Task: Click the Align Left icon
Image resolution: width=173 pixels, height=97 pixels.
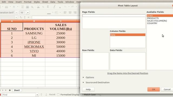Action: (65, 13)
